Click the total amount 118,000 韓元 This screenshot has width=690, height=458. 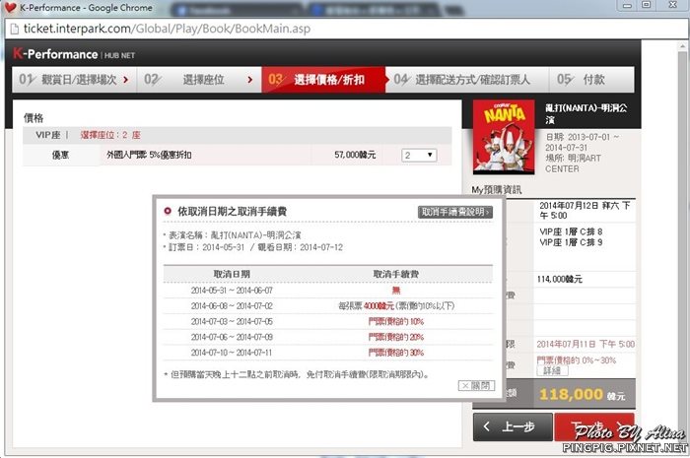[x=582, y=394]
